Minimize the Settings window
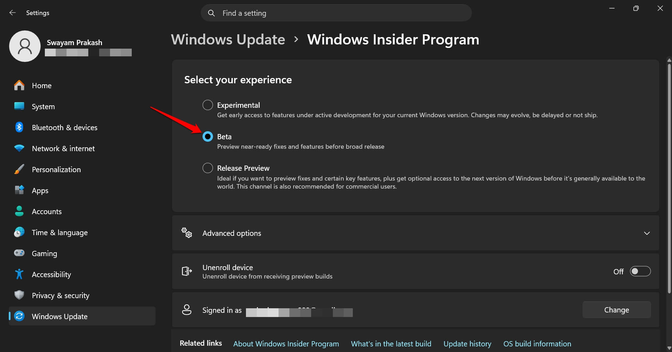The image size is (672, 352). [x=612, y=8]
